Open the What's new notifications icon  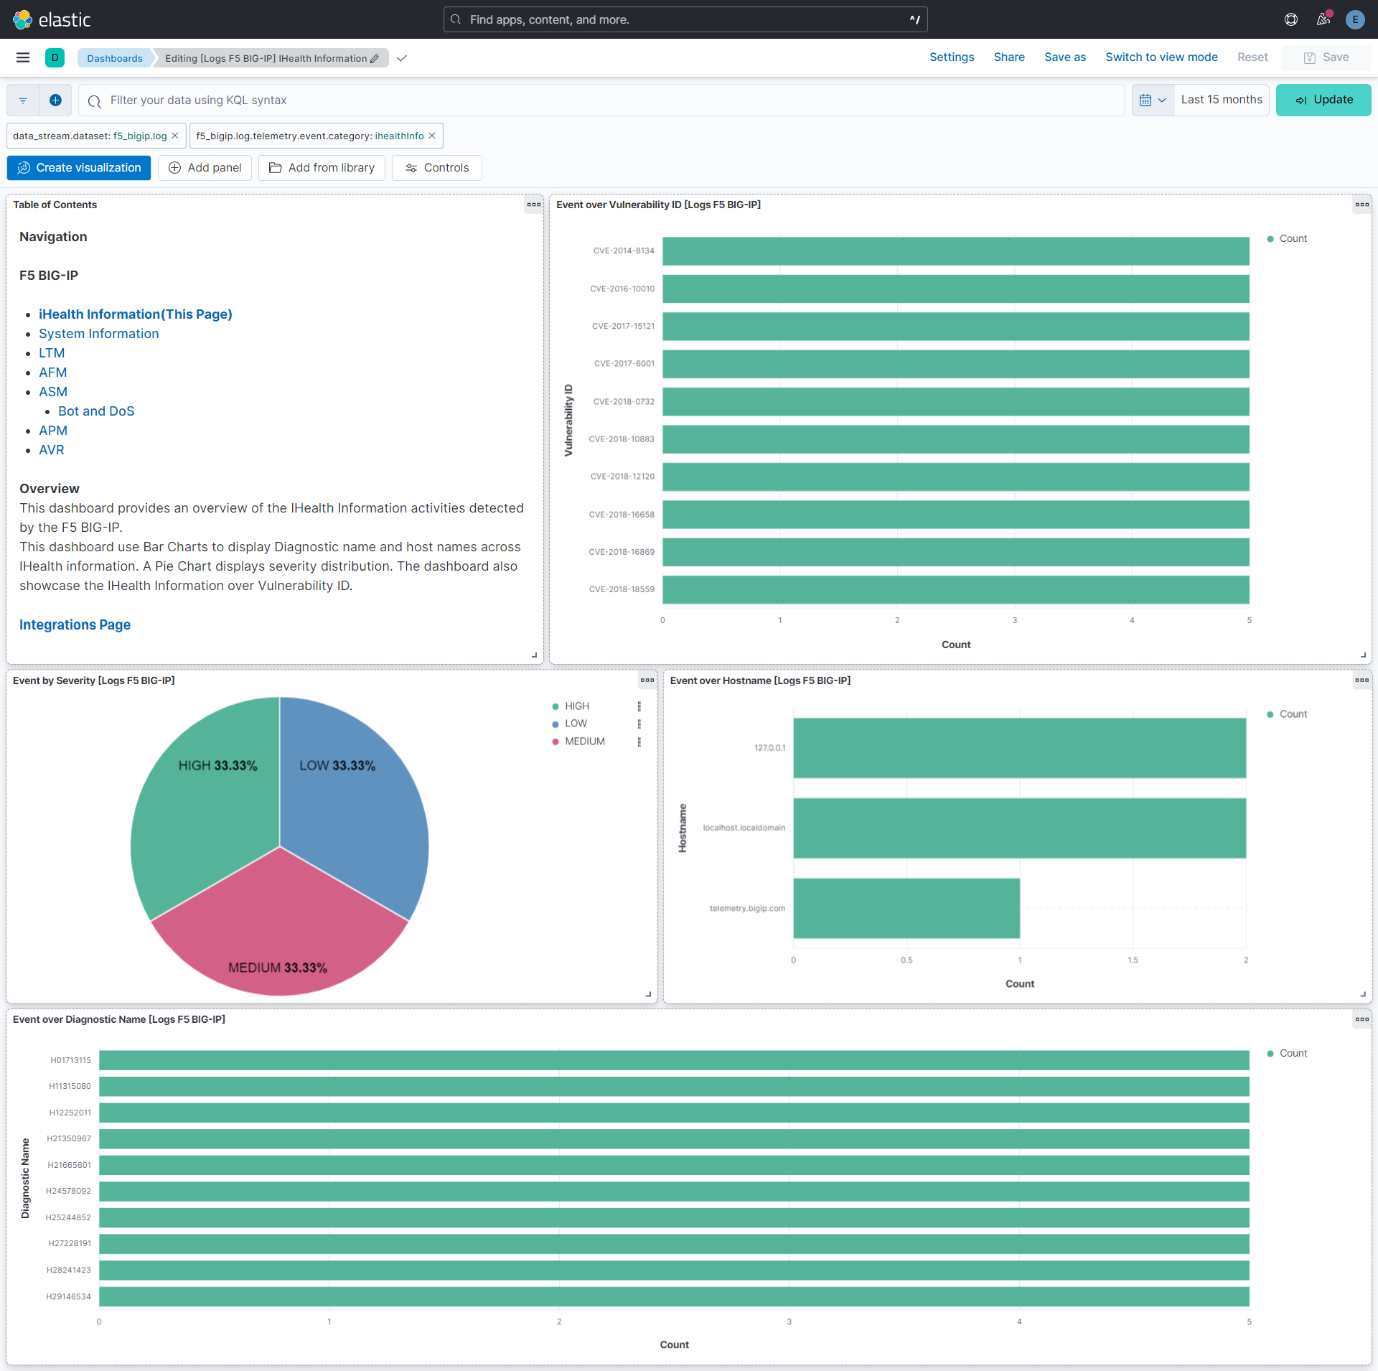1323,19
